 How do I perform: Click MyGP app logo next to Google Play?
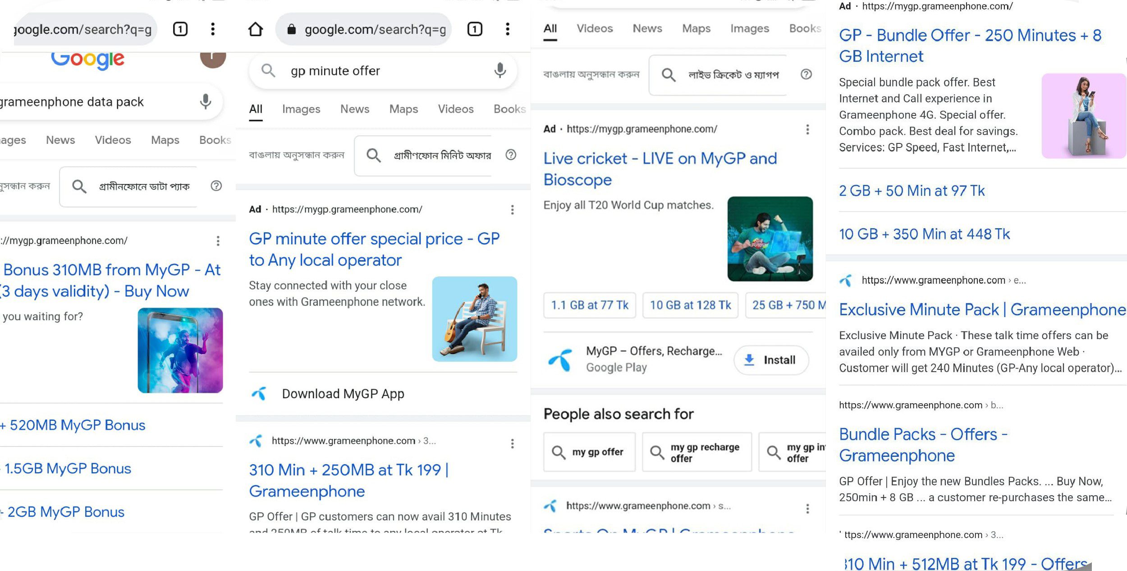point(560,360)
